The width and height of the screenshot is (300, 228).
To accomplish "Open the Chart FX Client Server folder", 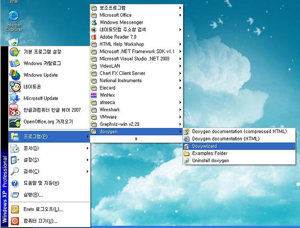I will pyautogui.click(x=136, y=73).
